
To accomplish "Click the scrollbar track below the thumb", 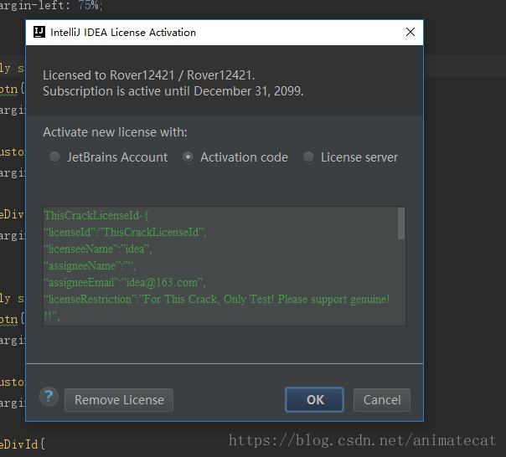I will coord(401,285).
